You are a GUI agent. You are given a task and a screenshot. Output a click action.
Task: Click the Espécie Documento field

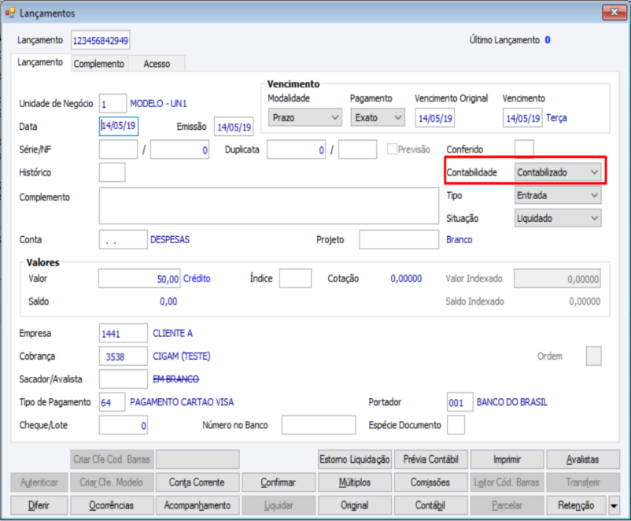click(456, 425)
